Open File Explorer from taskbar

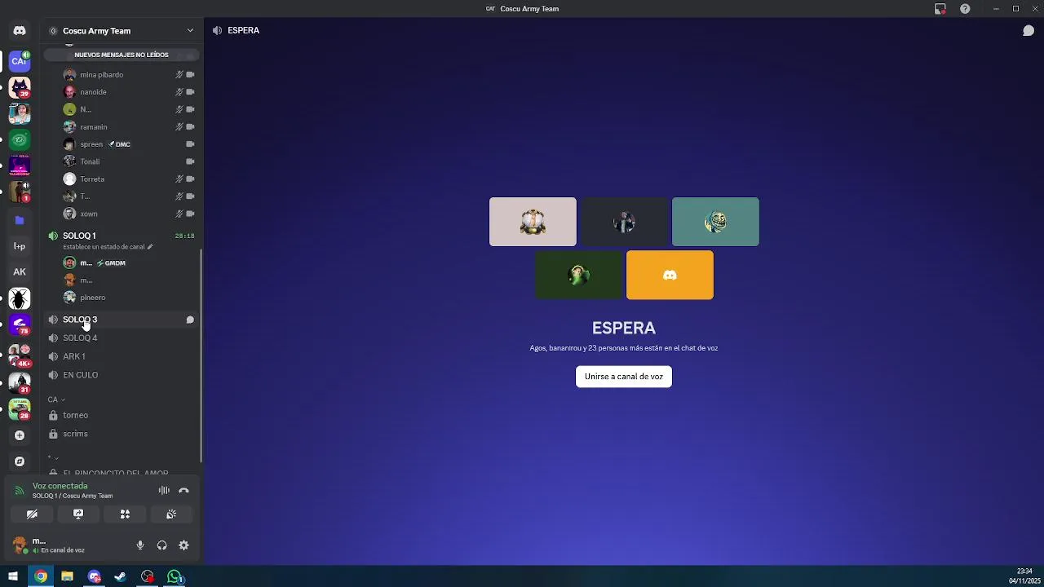pyautogui.click(x=67, y=576)
